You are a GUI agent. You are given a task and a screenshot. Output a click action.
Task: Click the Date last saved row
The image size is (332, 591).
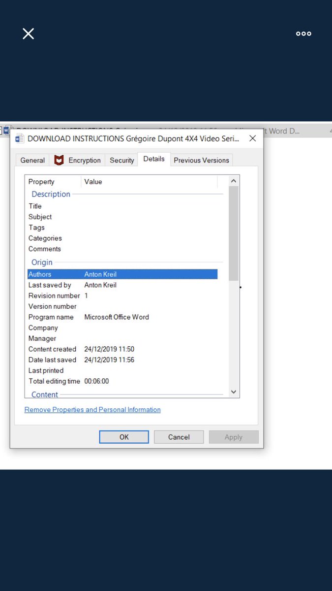point(122,360)
